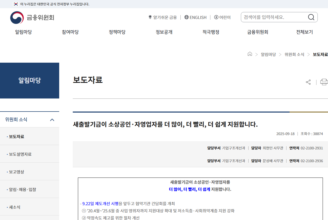Open the 전체보기 menu

click(304, 32)
